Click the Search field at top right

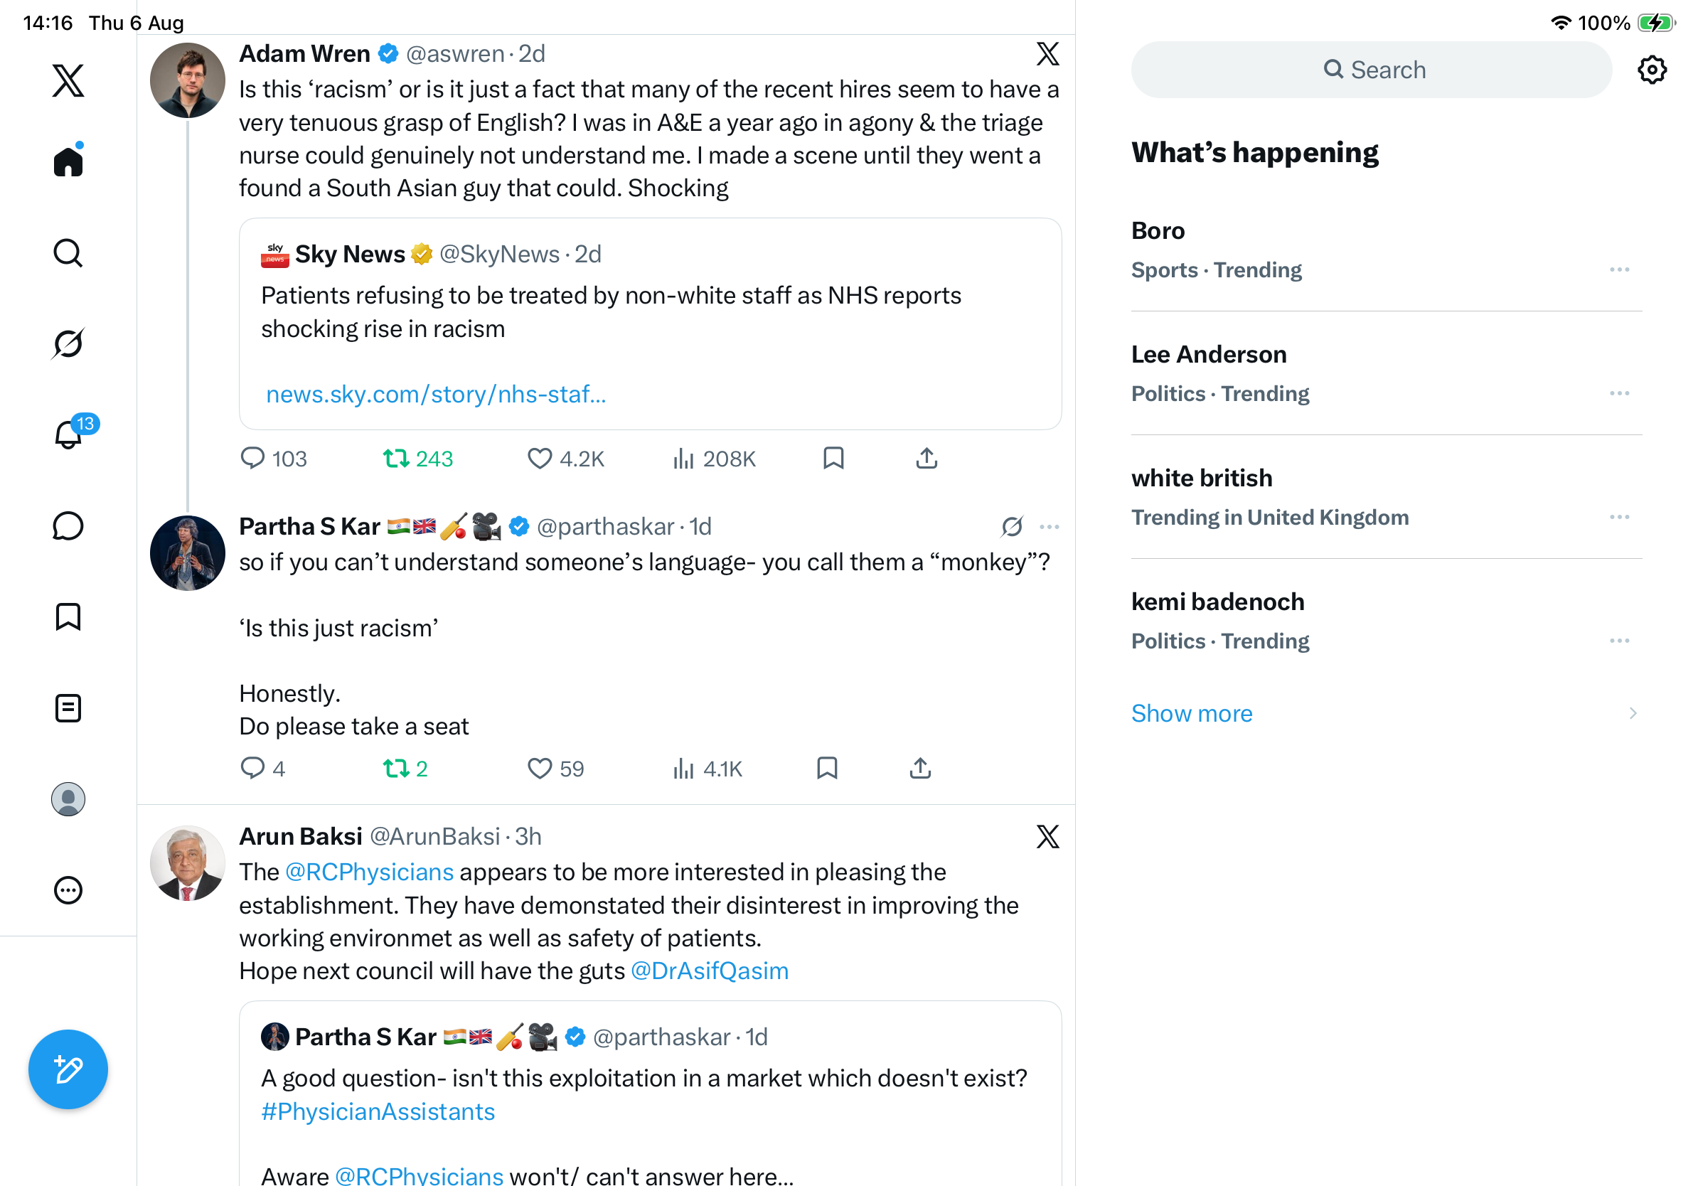click(1371, 70)
